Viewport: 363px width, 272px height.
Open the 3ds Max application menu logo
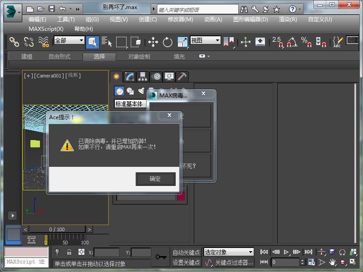13,12
